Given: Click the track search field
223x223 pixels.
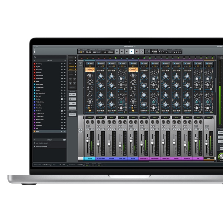Looking at the screenshot, I should point(50,57).
